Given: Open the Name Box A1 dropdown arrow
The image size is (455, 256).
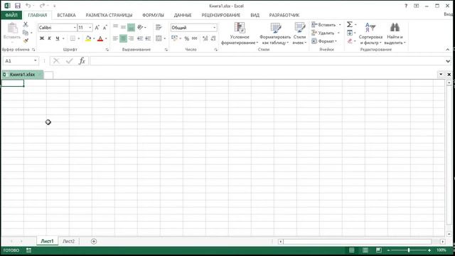Looking at the screenshot, I should 36,60.
